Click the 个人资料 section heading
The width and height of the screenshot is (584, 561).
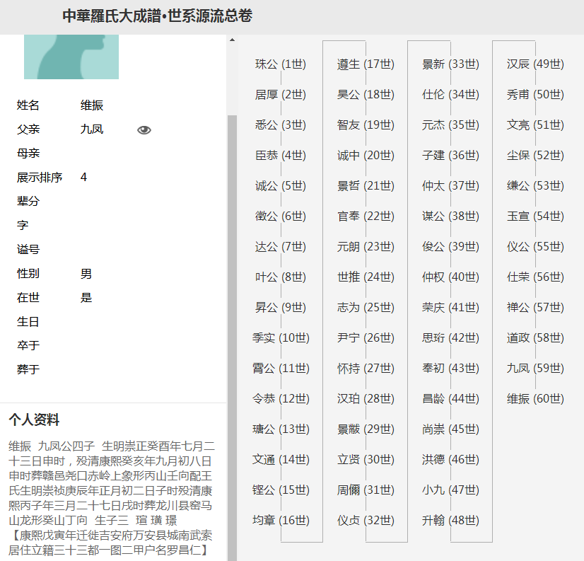[34, 420]
